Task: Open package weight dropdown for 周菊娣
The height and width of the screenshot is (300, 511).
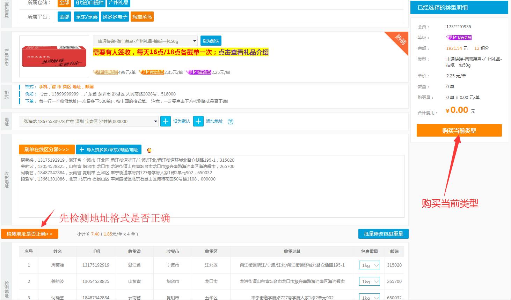Action: pos(369,265)
